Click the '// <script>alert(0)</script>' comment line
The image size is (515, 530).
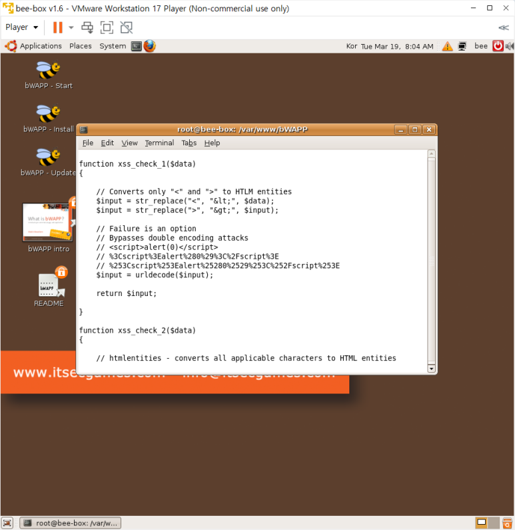coord(157,247)
